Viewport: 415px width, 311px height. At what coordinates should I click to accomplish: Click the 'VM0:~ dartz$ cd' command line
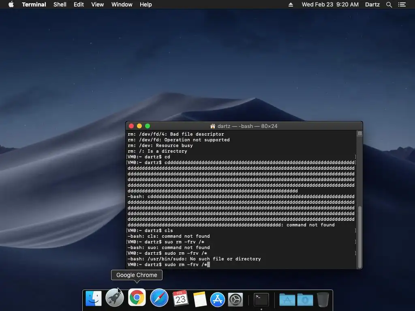149,157
